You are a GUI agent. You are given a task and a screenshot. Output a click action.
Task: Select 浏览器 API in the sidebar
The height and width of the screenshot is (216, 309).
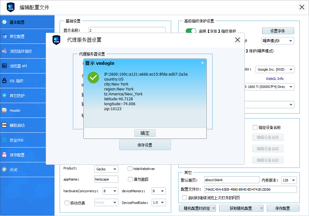[23, 66]
